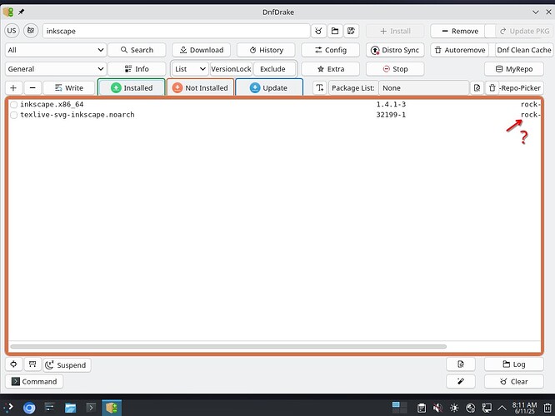Click the round icon button next to US
555x416 pixels.
[31, 31]
